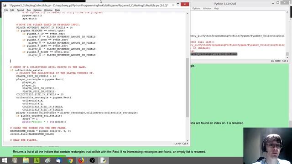The image size is (292, 164).
Task: Minimize the IDLE editor window
Action: pos(173,5)
